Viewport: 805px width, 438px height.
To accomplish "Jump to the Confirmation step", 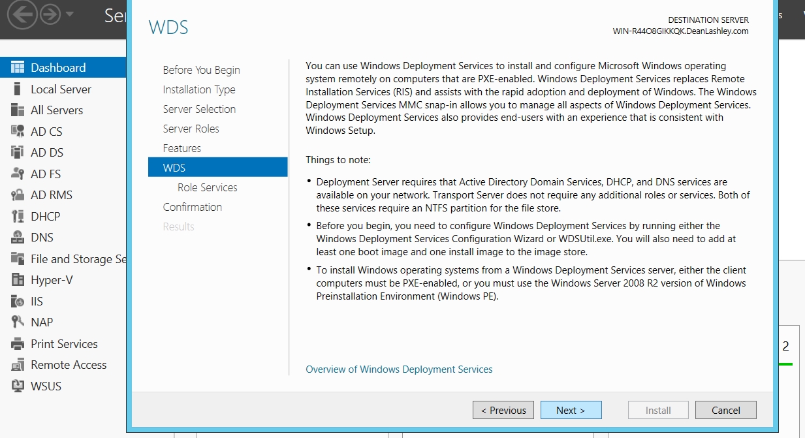I will [x=192, y=207].
